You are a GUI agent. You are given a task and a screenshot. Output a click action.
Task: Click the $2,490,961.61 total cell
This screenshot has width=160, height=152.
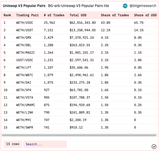pos(82,75)
